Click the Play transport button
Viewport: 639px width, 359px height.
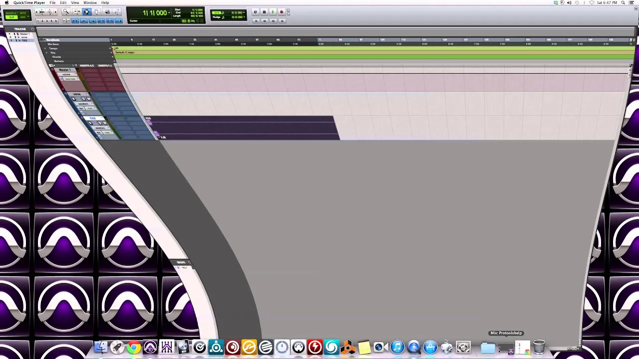click(x=273, y=12)
